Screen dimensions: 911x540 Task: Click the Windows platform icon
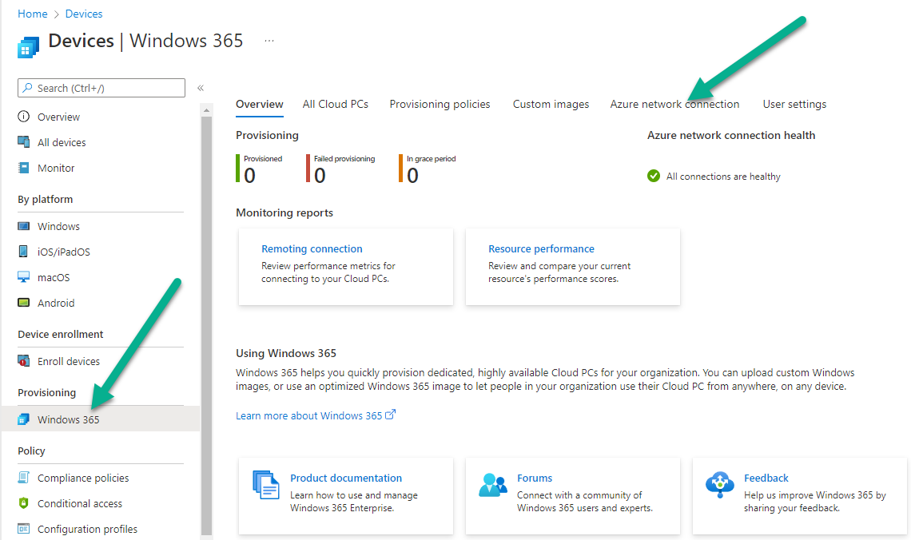[x=23, y=226]
